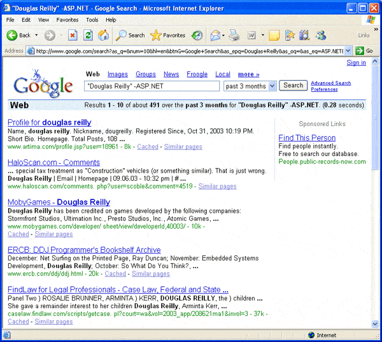Click the Back arrow toolbar icon
This screenshot has height=342, width=382.
11,36
